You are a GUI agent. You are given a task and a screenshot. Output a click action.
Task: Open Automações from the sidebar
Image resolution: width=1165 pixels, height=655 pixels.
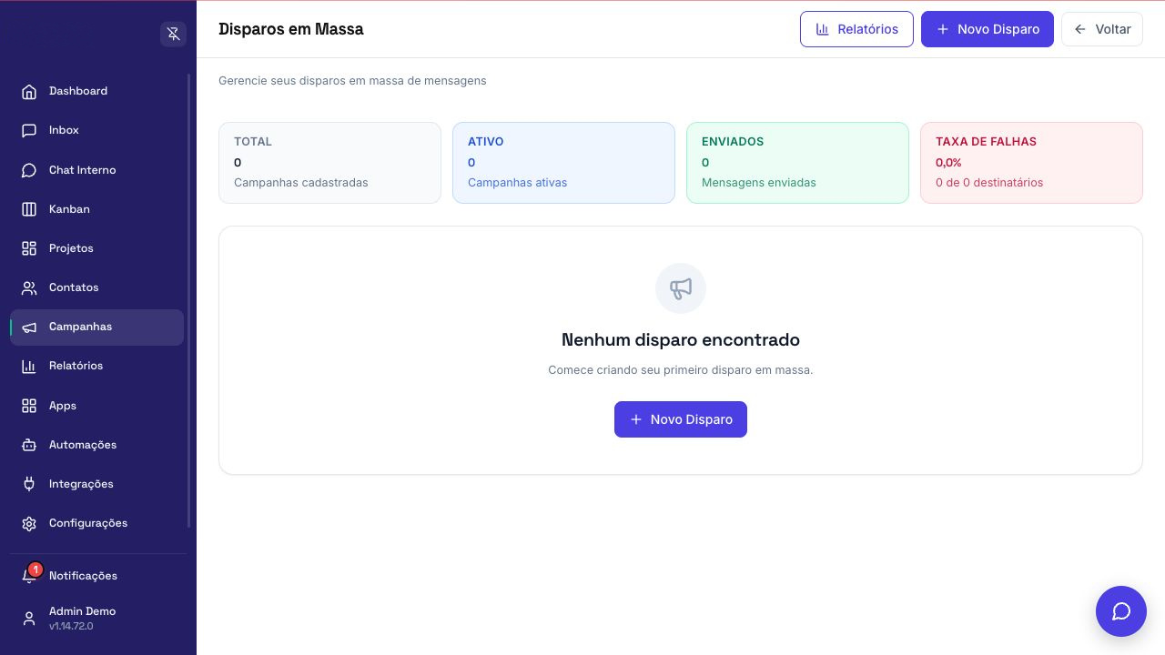pyautogui.click(x=96, y=445)
